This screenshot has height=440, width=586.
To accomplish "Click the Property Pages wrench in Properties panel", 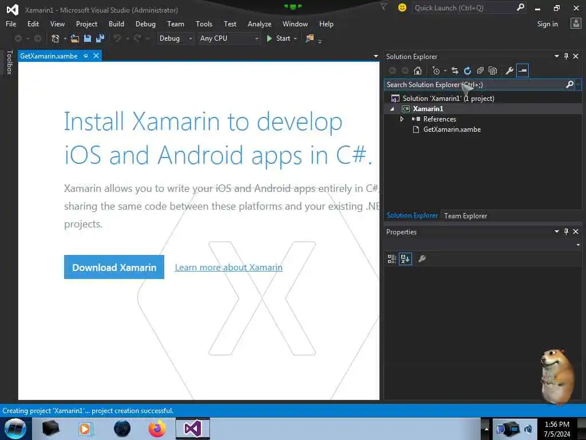I will [422, 259].
